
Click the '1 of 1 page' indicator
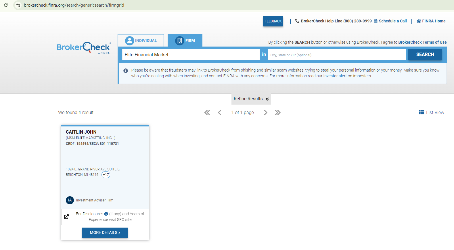click(243, 113)
